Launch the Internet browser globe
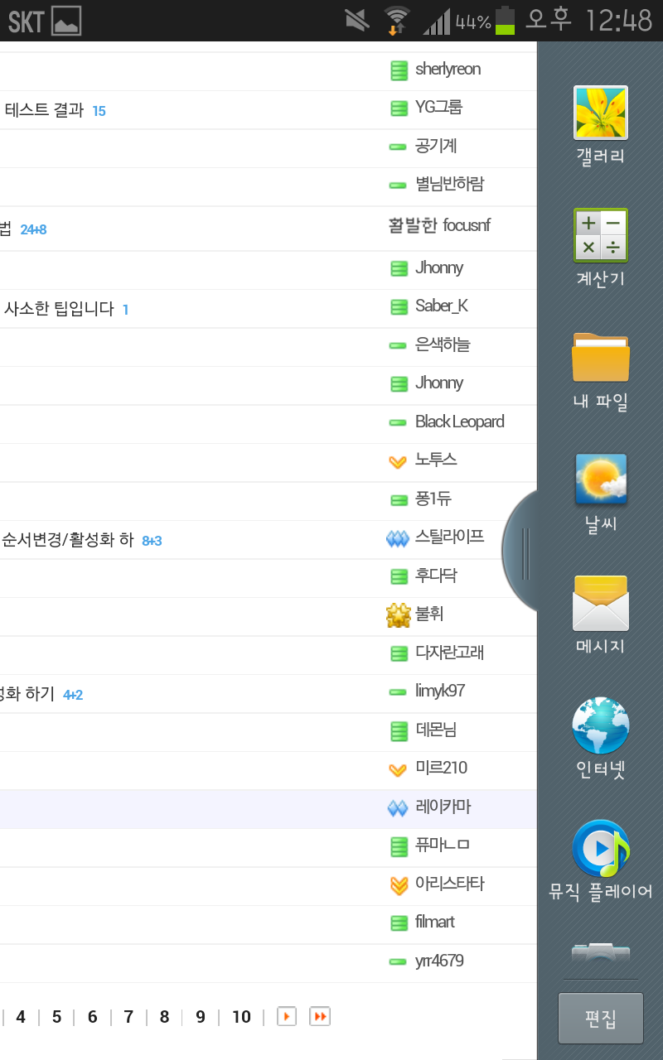This screenshot has height=1060, width=663. click(601, 725)
